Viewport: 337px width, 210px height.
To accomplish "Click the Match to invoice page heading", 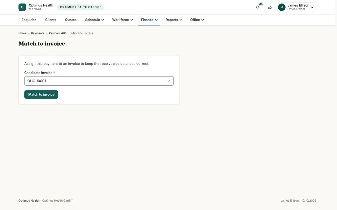I will coord(42,43).
